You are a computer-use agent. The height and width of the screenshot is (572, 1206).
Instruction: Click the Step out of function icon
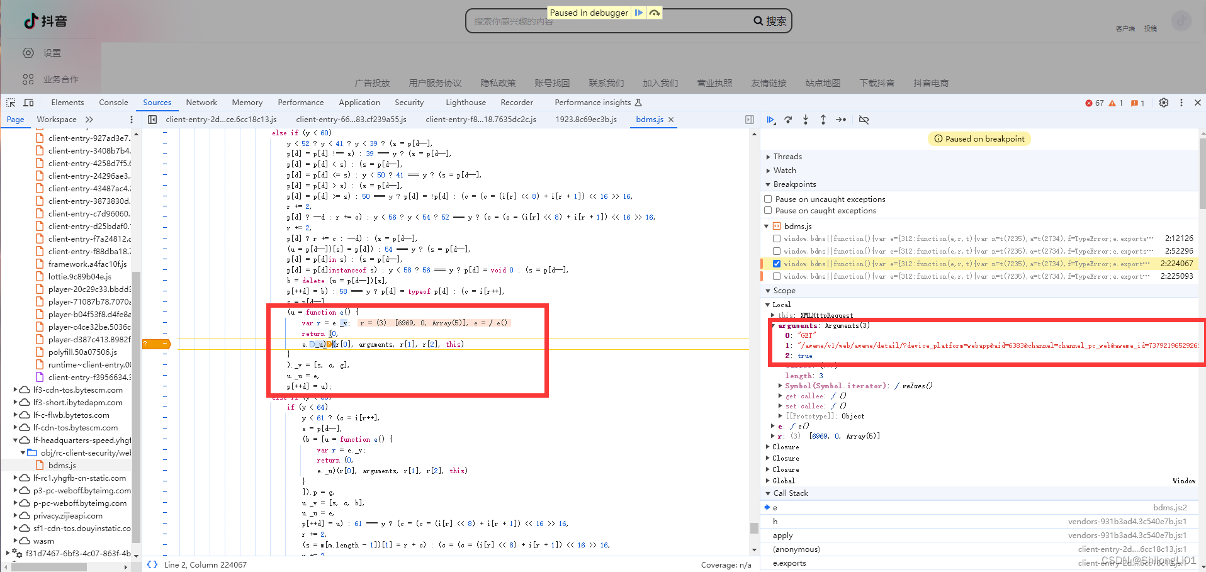(823, 120)
